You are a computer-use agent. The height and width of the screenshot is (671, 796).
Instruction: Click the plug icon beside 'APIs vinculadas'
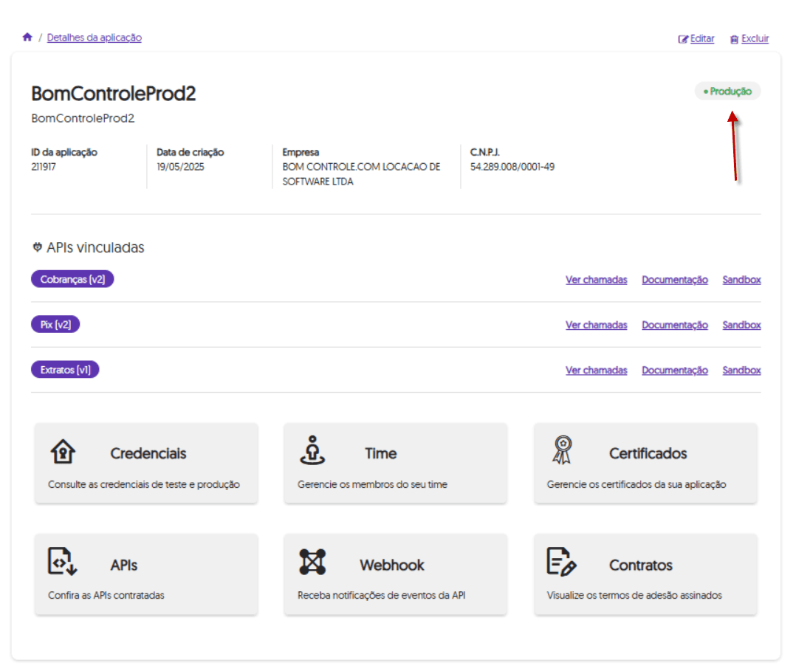(37, 247)
